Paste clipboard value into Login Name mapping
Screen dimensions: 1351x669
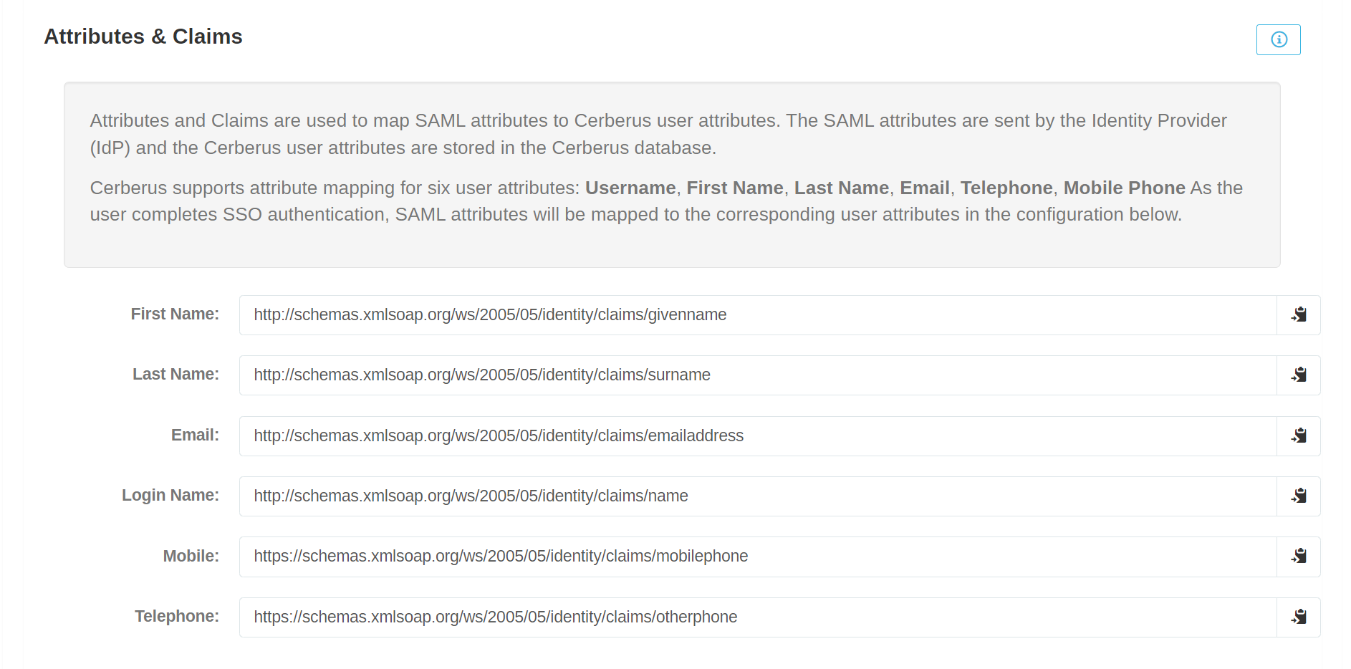tap(1298, 496)
